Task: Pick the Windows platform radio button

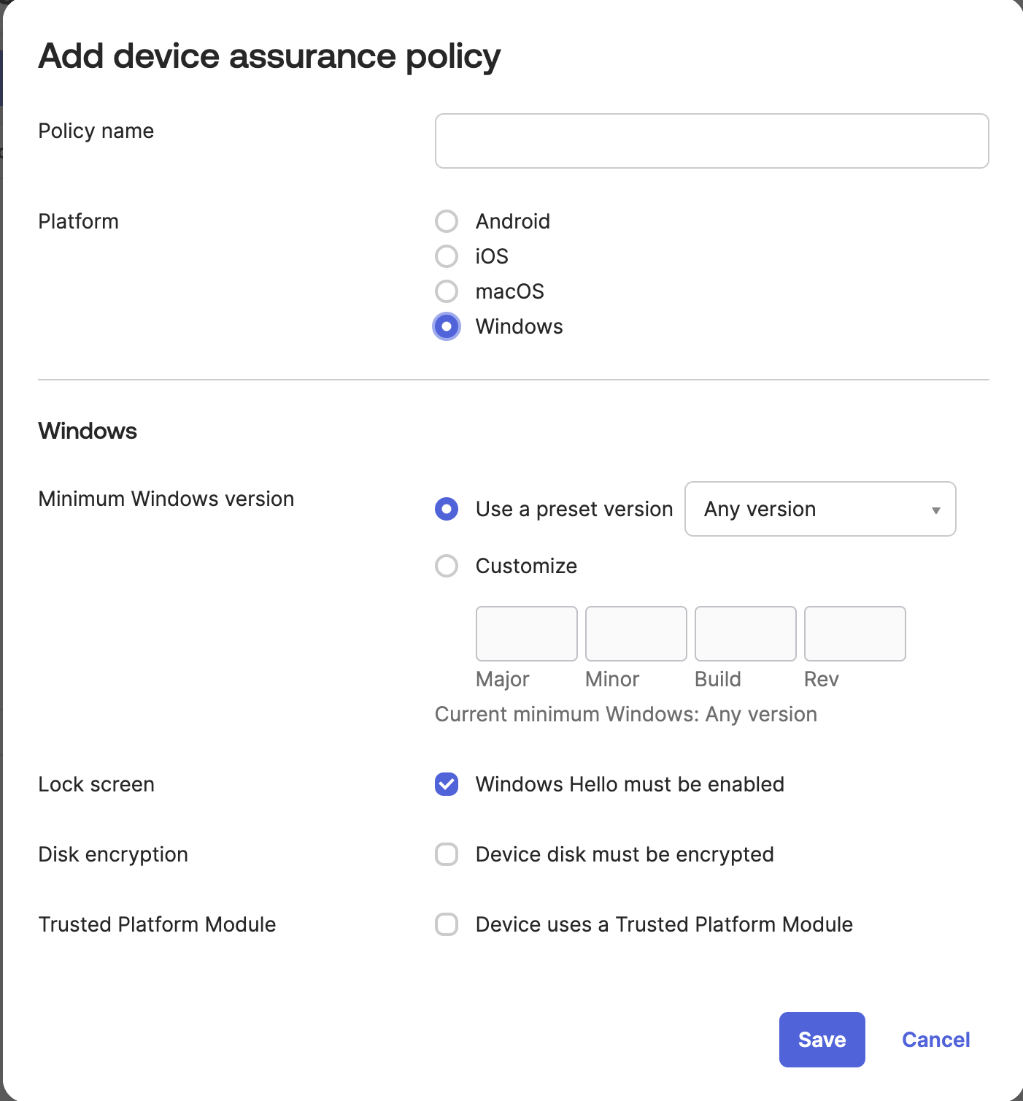Action: tap(447, 326)
